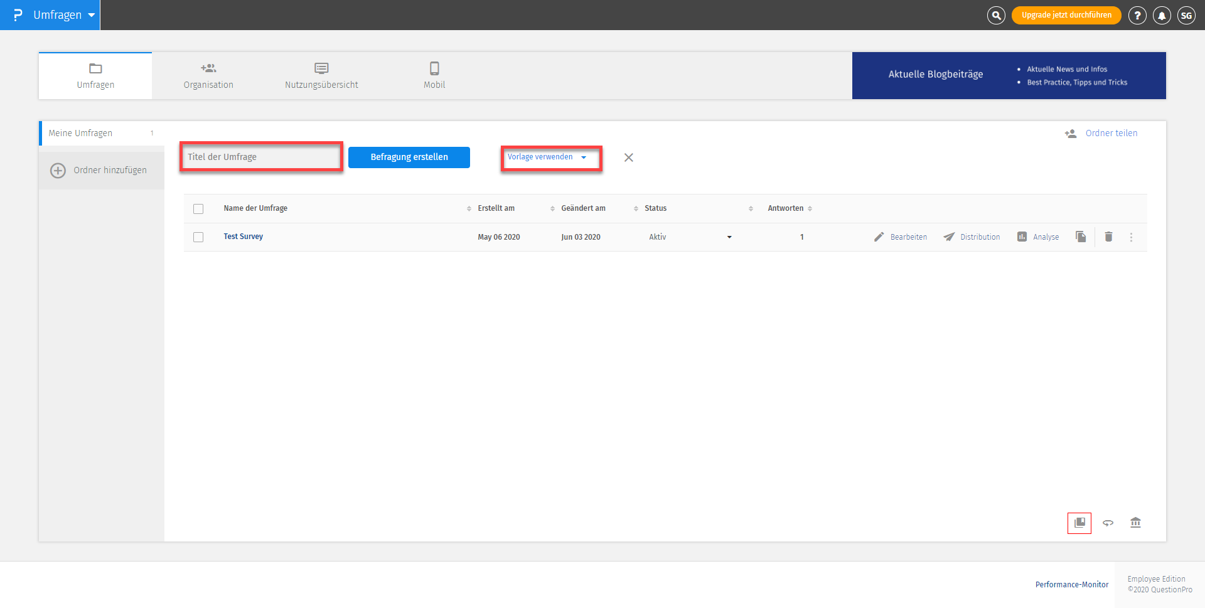This screenshot has height=608, width=1205.
Task: Click the QuestionPro logo icon
Action: [x=18, y=15]
